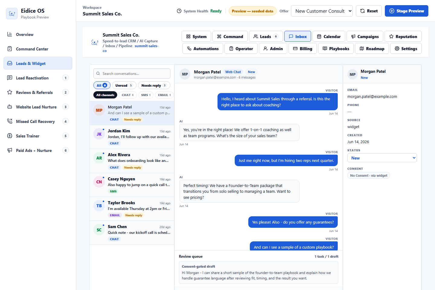
Task: Click the Consent-gated draft card
Action: click(x=259, y=272)
